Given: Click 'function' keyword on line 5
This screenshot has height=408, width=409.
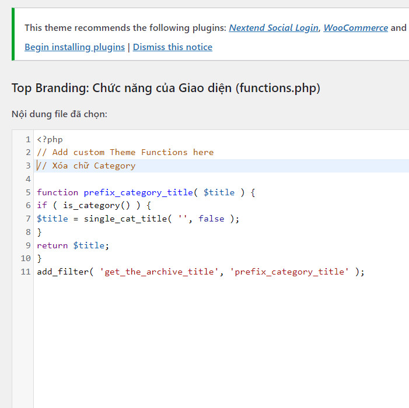Looking at the screenshot, I should click(57, 192).
